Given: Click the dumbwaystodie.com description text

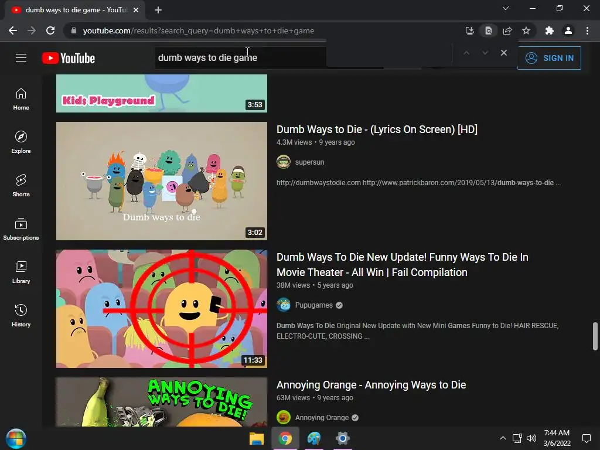Looking at the screenshot, I should click(x=418, y=183).
